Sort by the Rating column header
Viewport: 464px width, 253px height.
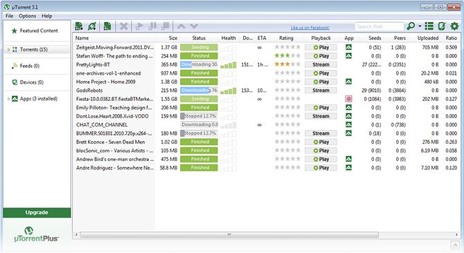[x=286, y=38]
